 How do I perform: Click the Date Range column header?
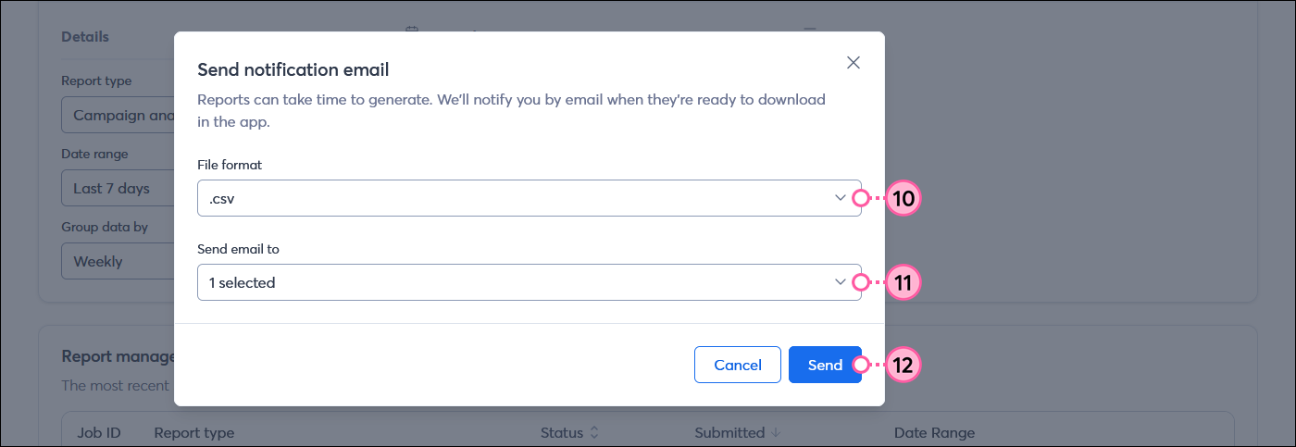(934, 433)
